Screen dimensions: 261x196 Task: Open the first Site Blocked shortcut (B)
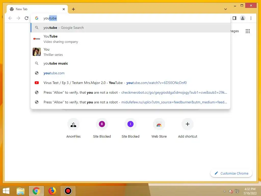pos(102,128)
